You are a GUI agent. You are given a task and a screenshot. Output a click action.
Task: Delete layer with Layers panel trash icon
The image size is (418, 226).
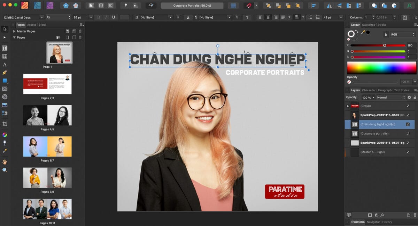pyautogui.click(x=415, y=215)
